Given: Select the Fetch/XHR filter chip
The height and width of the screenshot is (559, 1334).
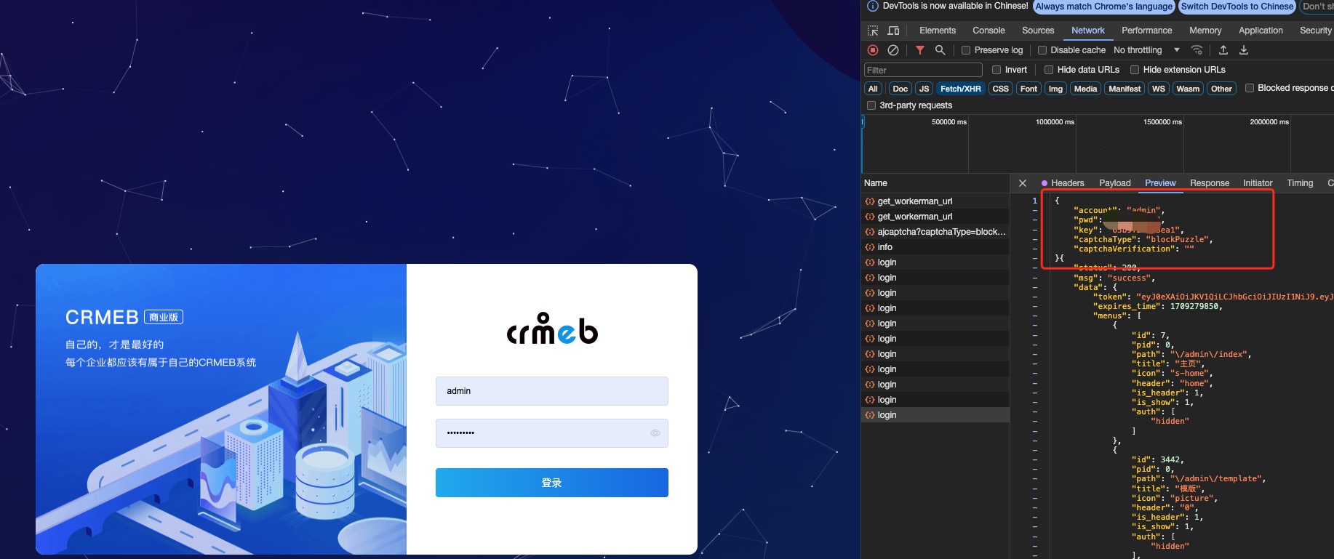Looking at the screenshot, I should [x=960, y=89].
